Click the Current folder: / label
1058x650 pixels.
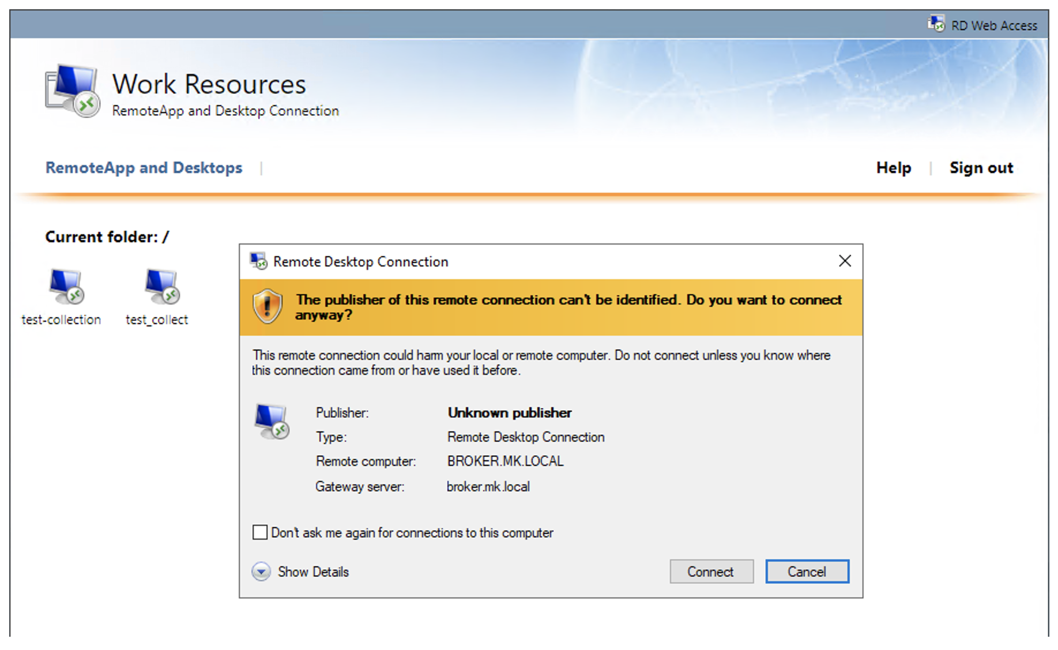click(107, 237)
